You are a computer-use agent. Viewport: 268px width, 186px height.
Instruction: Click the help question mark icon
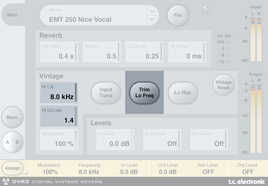pyautogui.click(x=206, y=8)
